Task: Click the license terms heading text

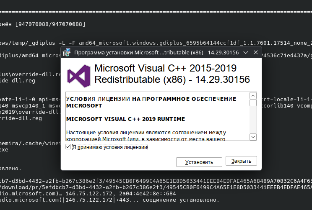Action: pyautogui.click(x=151, y=102)
